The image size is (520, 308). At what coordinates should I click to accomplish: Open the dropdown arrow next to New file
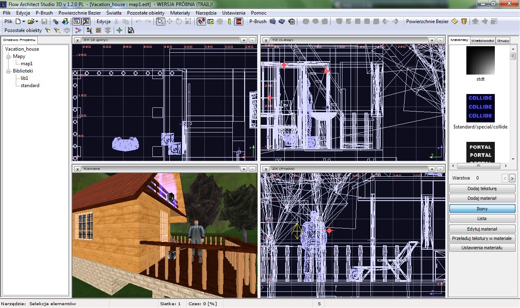pyautogui.click(x=24, y=21)
